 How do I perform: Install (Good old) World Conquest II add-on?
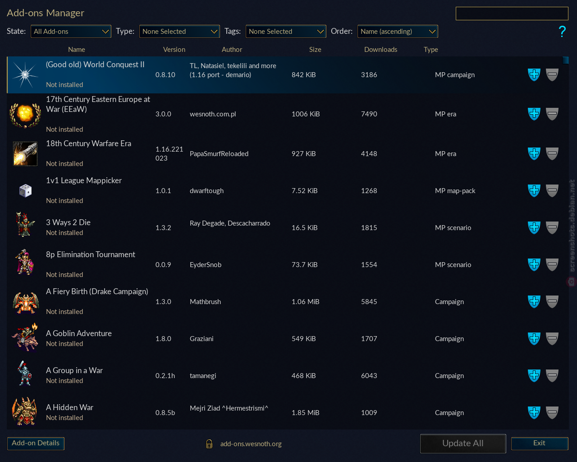point(534,75)
